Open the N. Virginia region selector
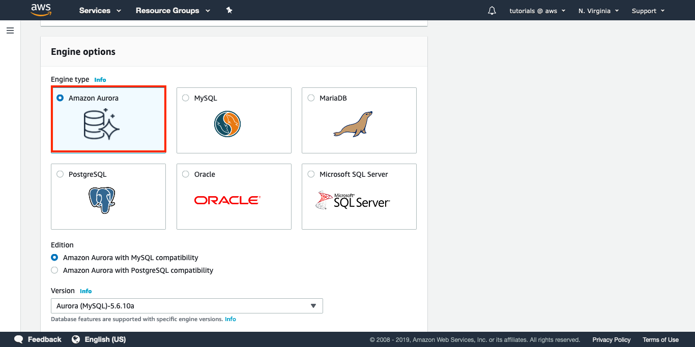 (x=598, y=11)
